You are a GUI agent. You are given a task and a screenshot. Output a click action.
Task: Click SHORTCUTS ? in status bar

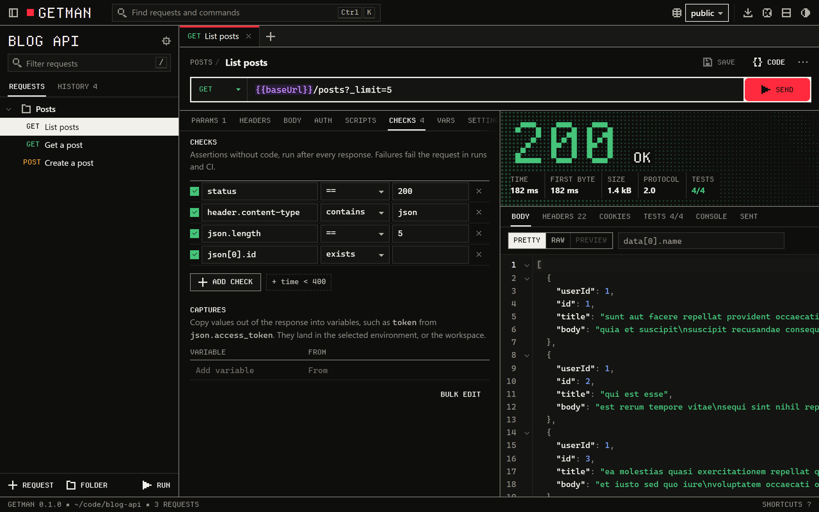[x=786, y=504]
